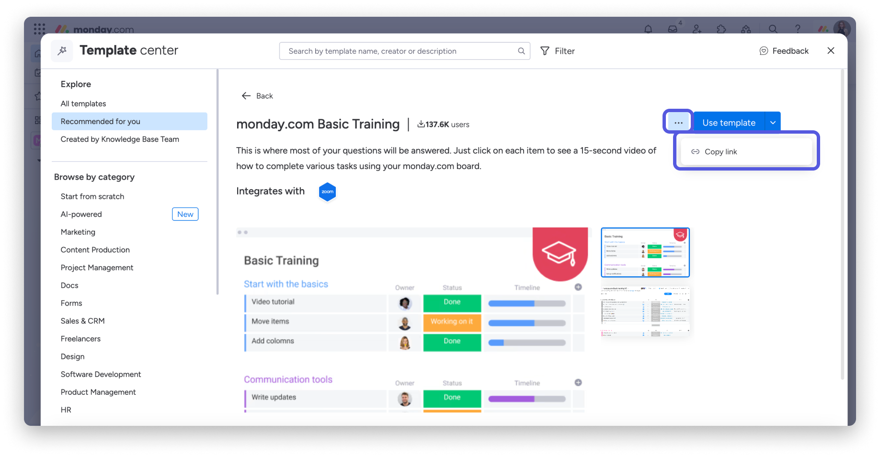
Task: Select Copy link from the menu
Action: coord(720,152)
